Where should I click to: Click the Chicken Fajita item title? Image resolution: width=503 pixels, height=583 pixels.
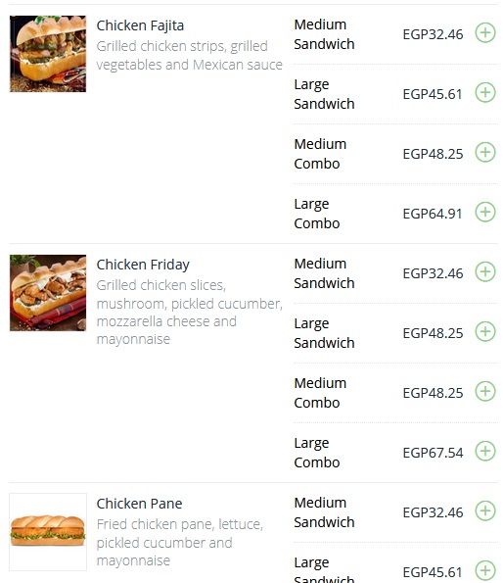click(x=140, y=25)
